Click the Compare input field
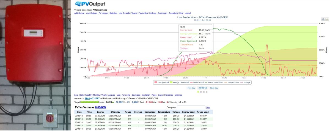 click(x=191, y=107)
